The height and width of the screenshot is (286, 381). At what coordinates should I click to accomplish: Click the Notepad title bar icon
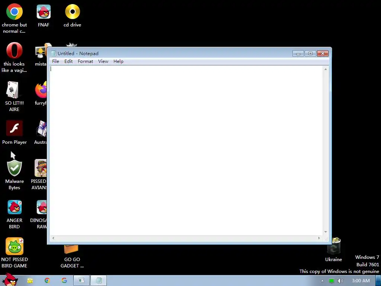tap(54, 53)
